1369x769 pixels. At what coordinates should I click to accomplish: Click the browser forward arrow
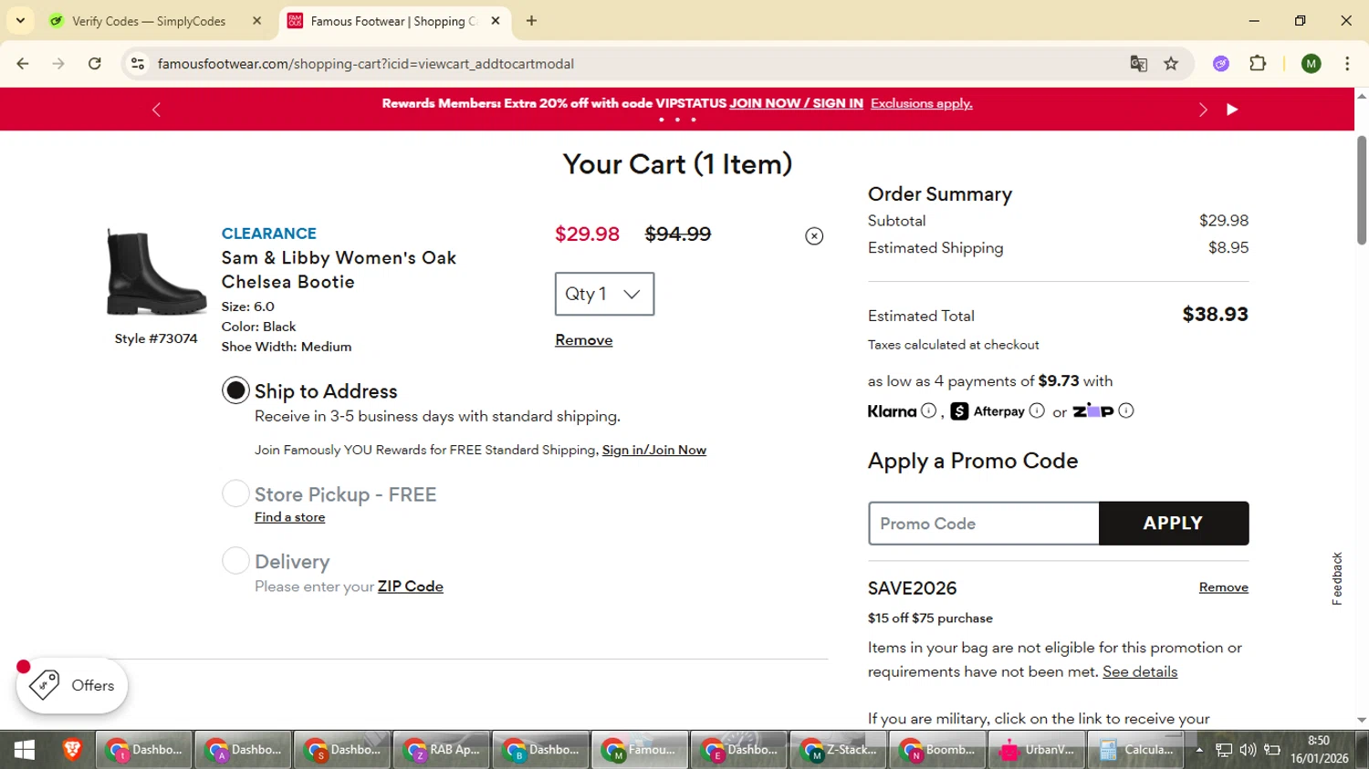58,64
